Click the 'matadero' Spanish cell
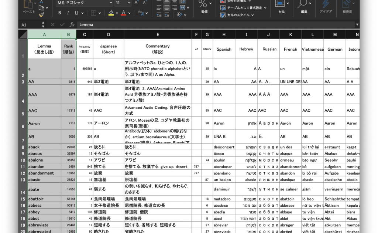Image resolution: width=378 pixels, height=233 pixels. point(224,199)
